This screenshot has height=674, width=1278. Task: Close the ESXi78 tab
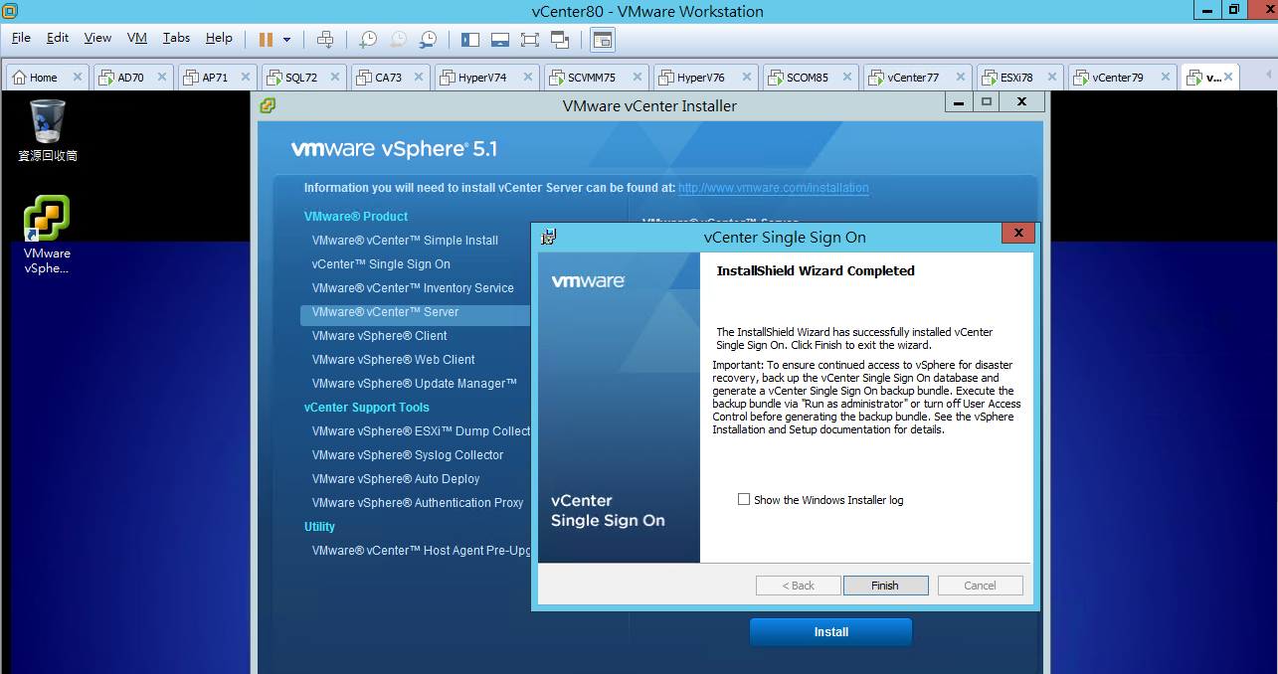(x=1052, y=78)
